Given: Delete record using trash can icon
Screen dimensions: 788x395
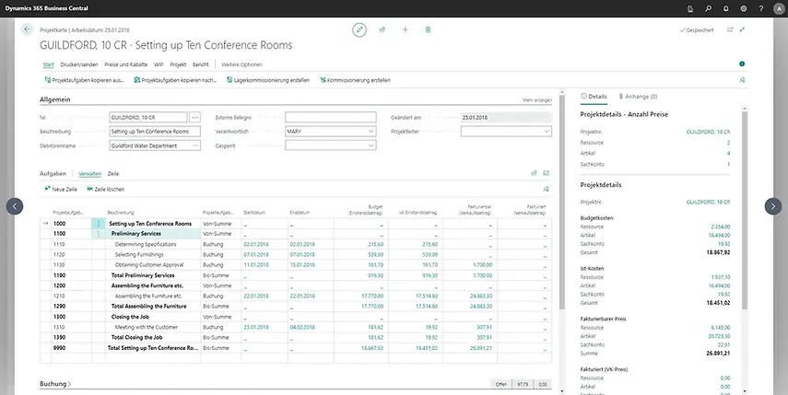Looking at the screenshot, I should click(429, 30).
